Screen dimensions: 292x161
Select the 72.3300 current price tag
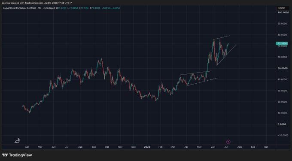[x=281, y=43]
